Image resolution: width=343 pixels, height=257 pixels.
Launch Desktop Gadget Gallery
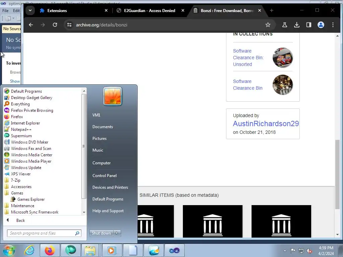pyautogui.click(x=31, y=98)
